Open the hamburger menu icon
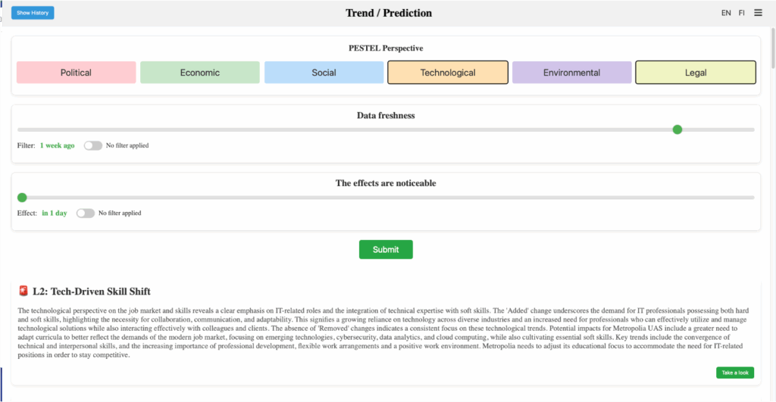This screenshot has width=776, height=402. (759, 13)
